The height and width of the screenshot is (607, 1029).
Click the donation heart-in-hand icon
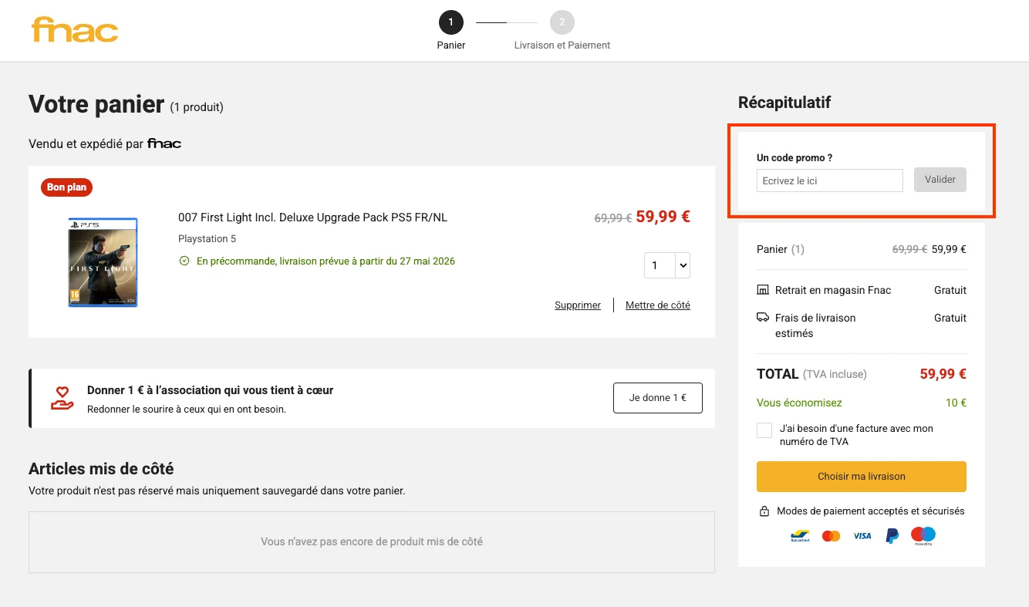tap(62, 398)
